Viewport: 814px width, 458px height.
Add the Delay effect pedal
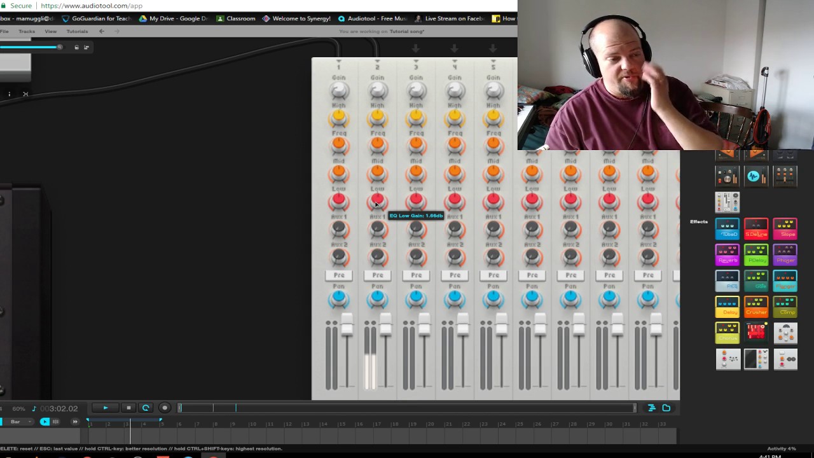[x=728, y=307]
